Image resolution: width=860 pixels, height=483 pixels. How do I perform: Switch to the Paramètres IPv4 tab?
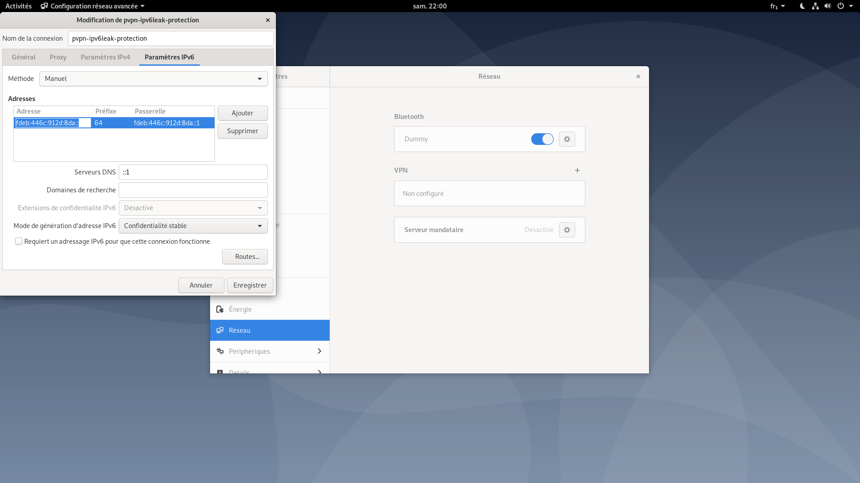point(105,57)
